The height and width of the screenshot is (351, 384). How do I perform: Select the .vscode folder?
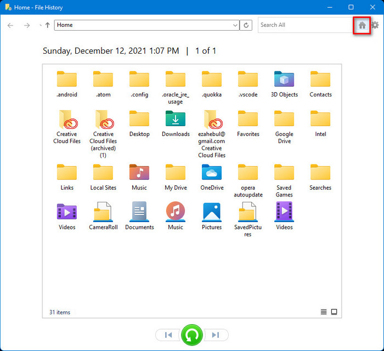point(248,84)
